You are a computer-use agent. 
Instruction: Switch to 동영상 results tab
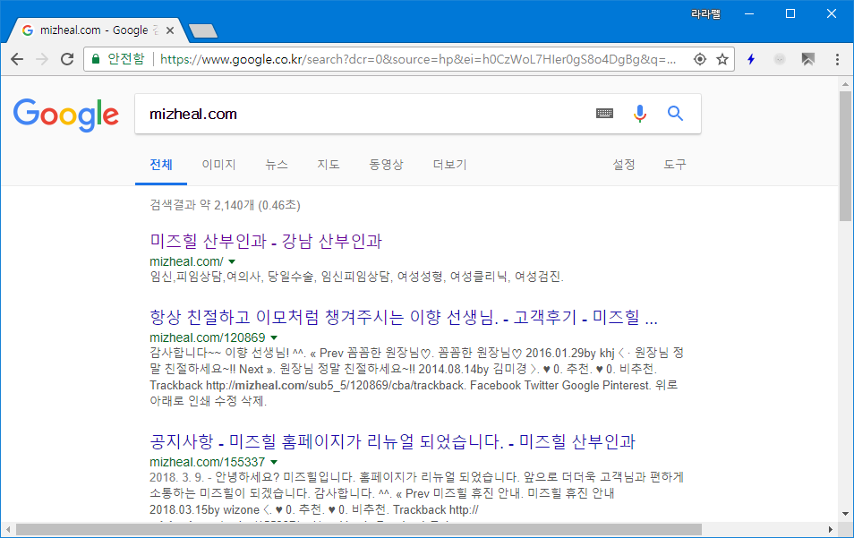(x=386, y=165)
